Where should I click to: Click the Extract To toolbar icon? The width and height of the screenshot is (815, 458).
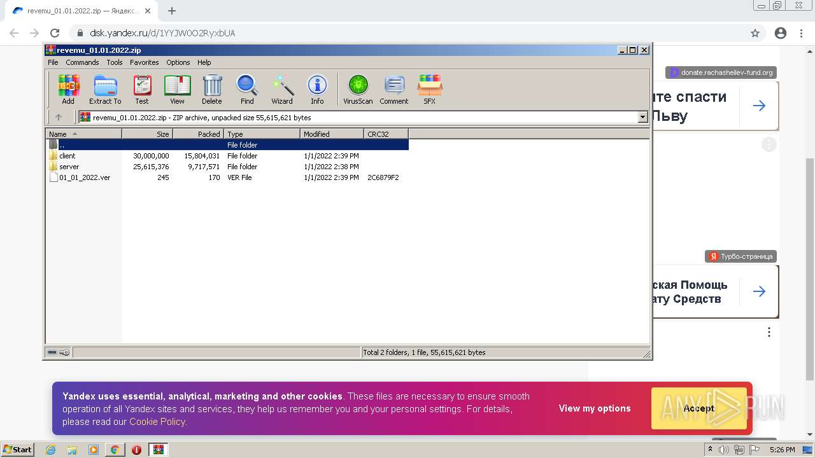pos(105,89)
